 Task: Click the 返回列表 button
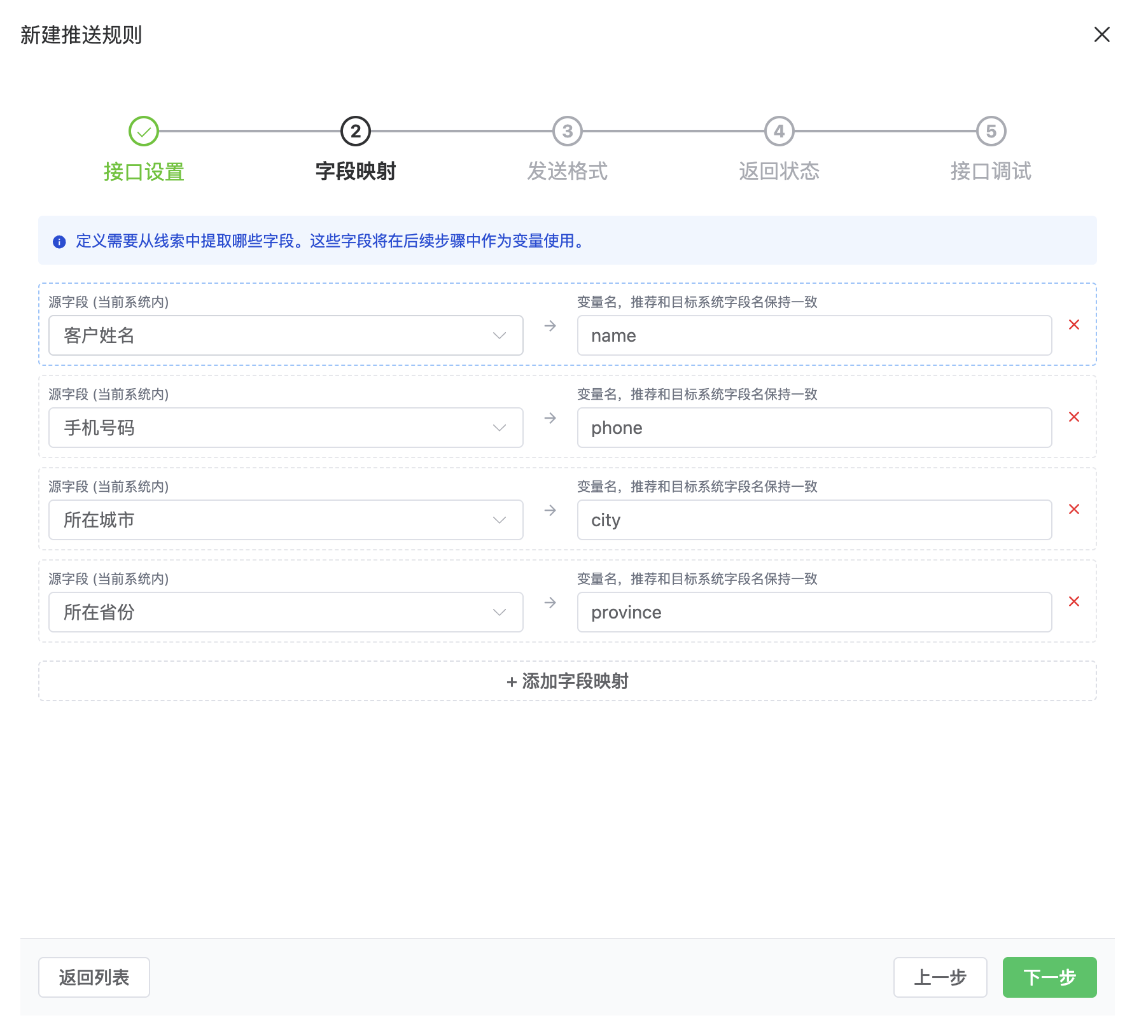(94, 977)
